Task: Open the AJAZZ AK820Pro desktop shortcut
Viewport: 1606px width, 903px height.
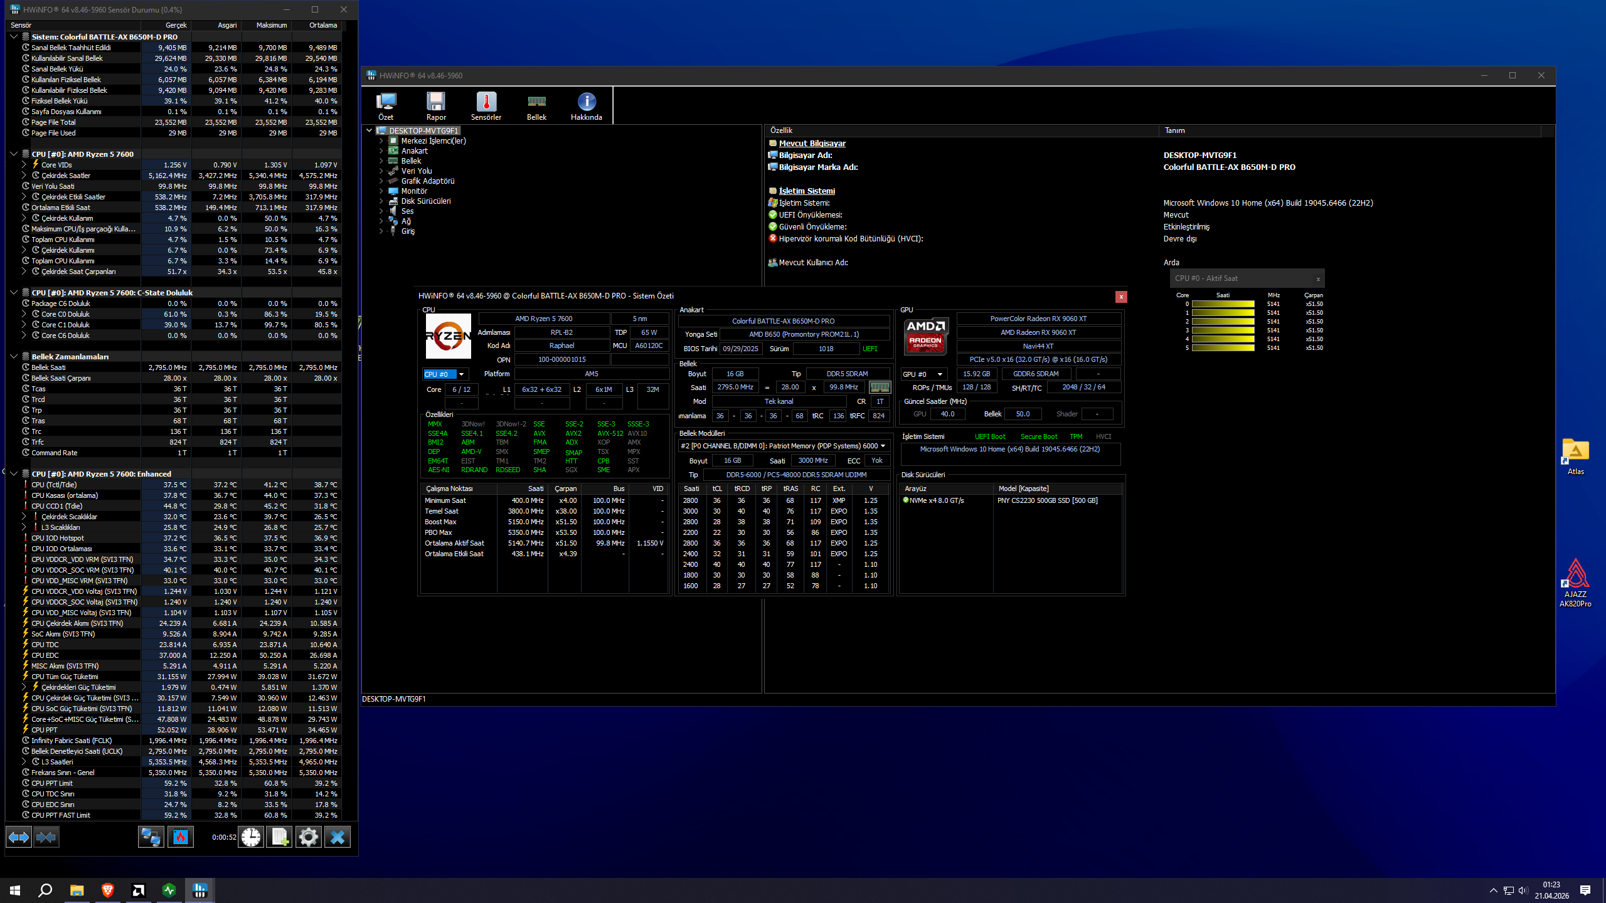Action: [x=1576, y=583]
